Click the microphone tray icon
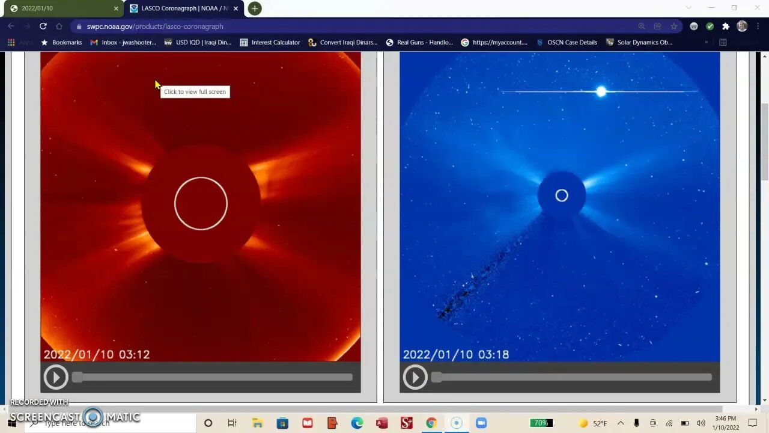The width and height of the screenshot is (769, 433). (x=636, y=423)
